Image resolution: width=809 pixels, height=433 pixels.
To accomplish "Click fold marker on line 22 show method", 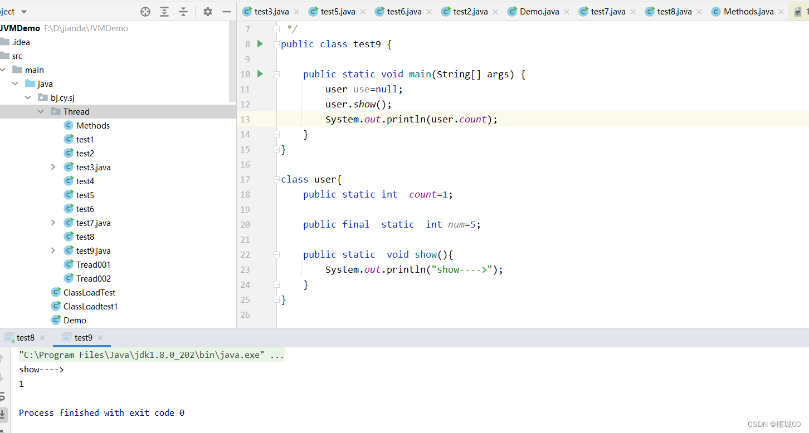I will point(276,254).
